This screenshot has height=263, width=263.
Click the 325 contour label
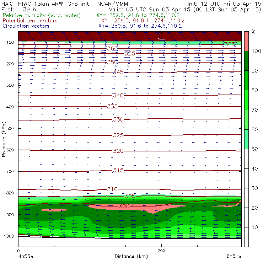pyautogui.click(x=118, y=135)
